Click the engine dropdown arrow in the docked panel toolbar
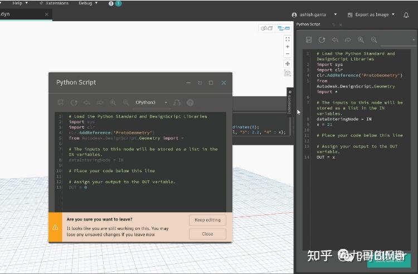 (414, 40)
